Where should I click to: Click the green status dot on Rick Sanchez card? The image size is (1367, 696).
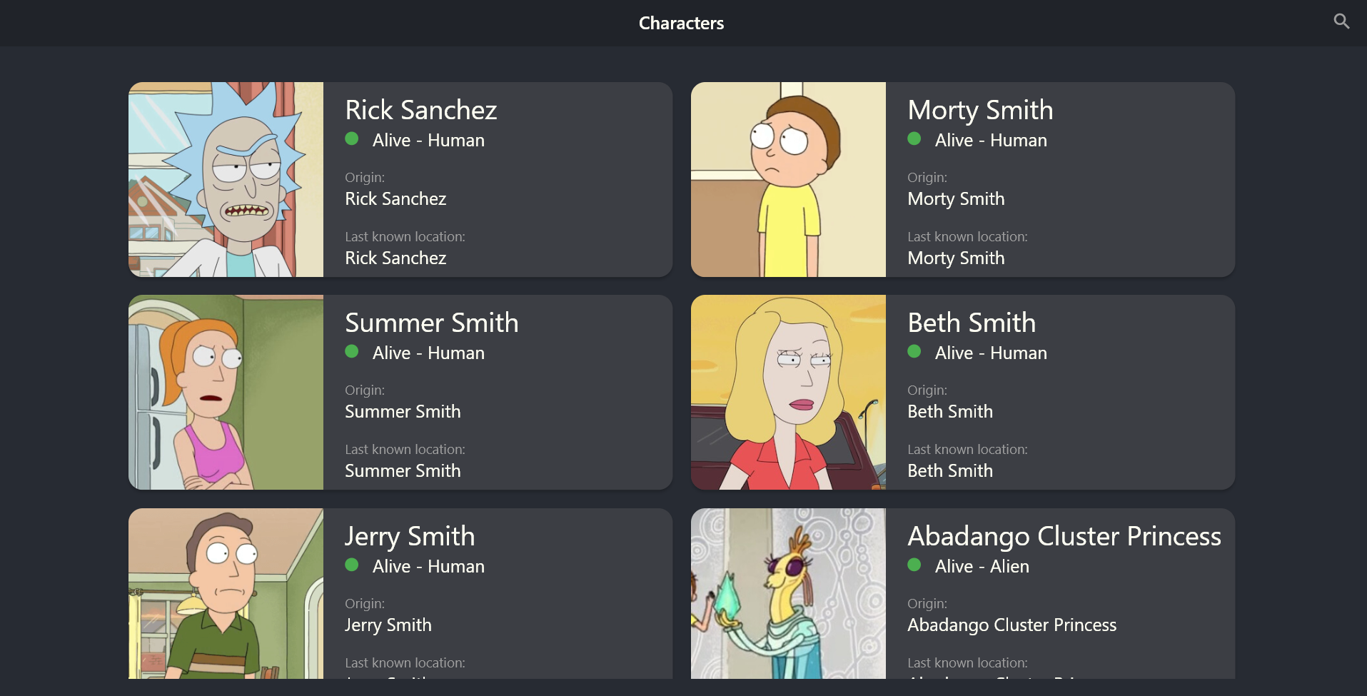[352, 139]
